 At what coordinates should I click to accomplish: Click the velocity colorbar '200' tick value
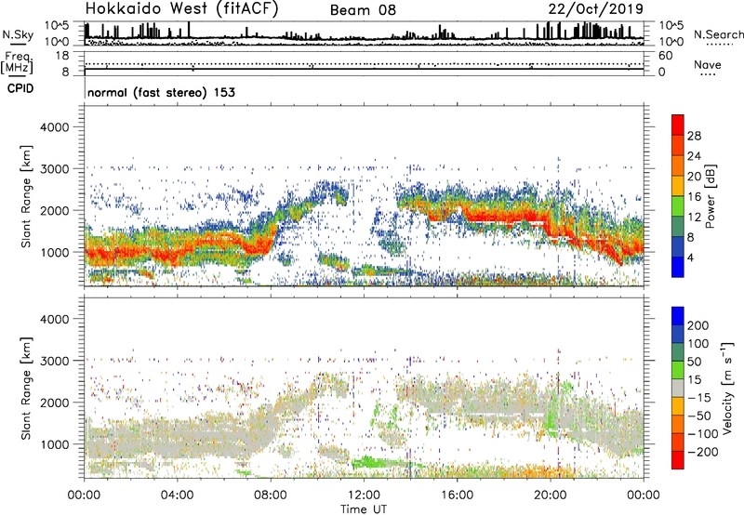click(x=698, y=325)
